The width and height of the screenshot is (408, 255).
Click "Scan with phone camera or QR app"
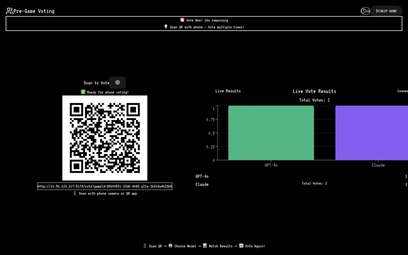coord(108,194)
